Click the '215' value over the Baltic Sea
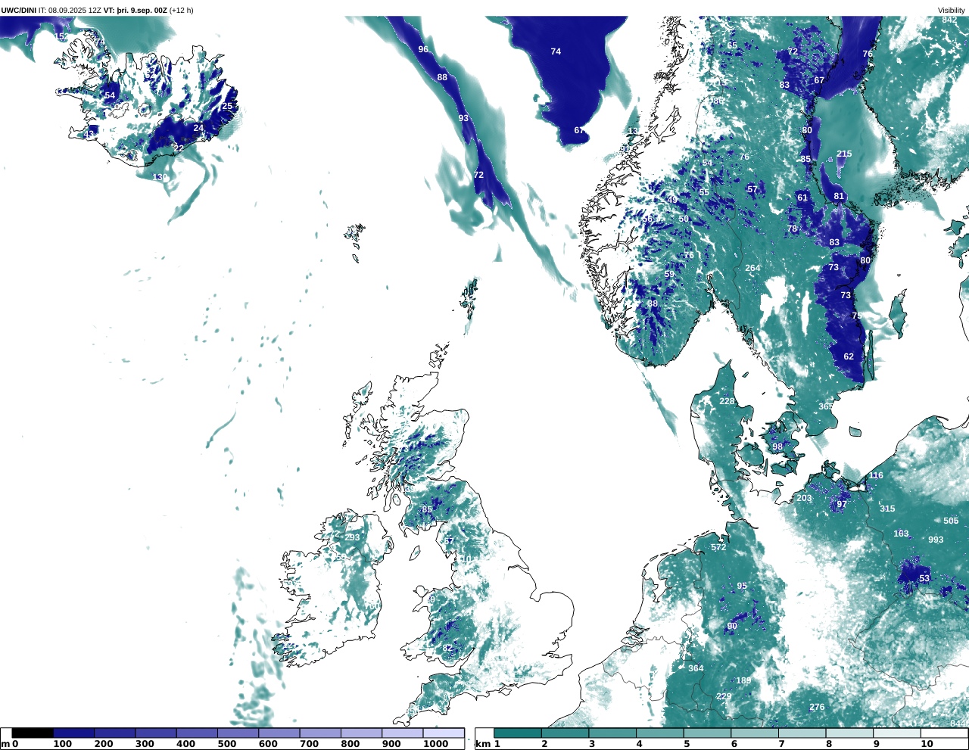969x750 pixels. (x=844, y=154)
